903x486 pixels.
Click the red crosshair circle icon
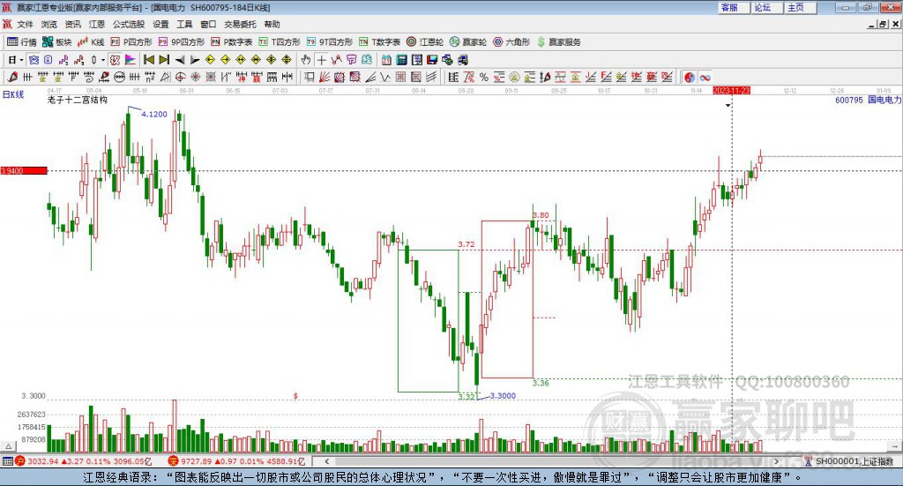coord(180,77)
